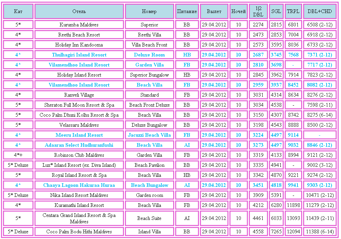Click the Вылет column header

coord(214,11)
